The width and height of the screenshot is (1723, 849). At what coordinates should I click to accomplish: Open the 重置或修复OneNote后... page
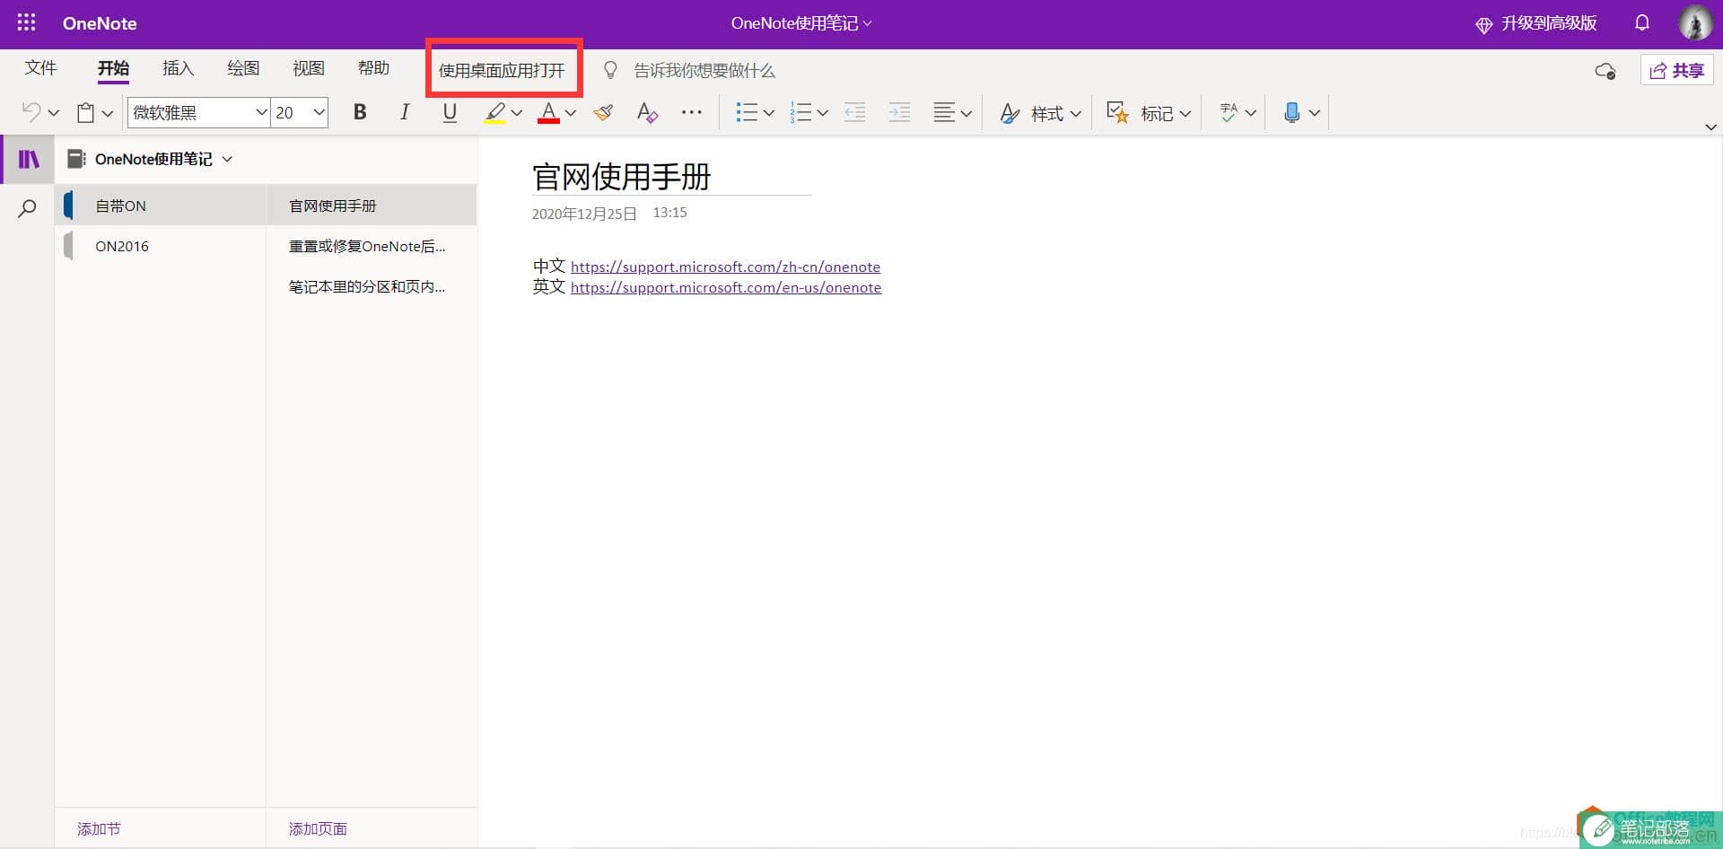point(372,246)
